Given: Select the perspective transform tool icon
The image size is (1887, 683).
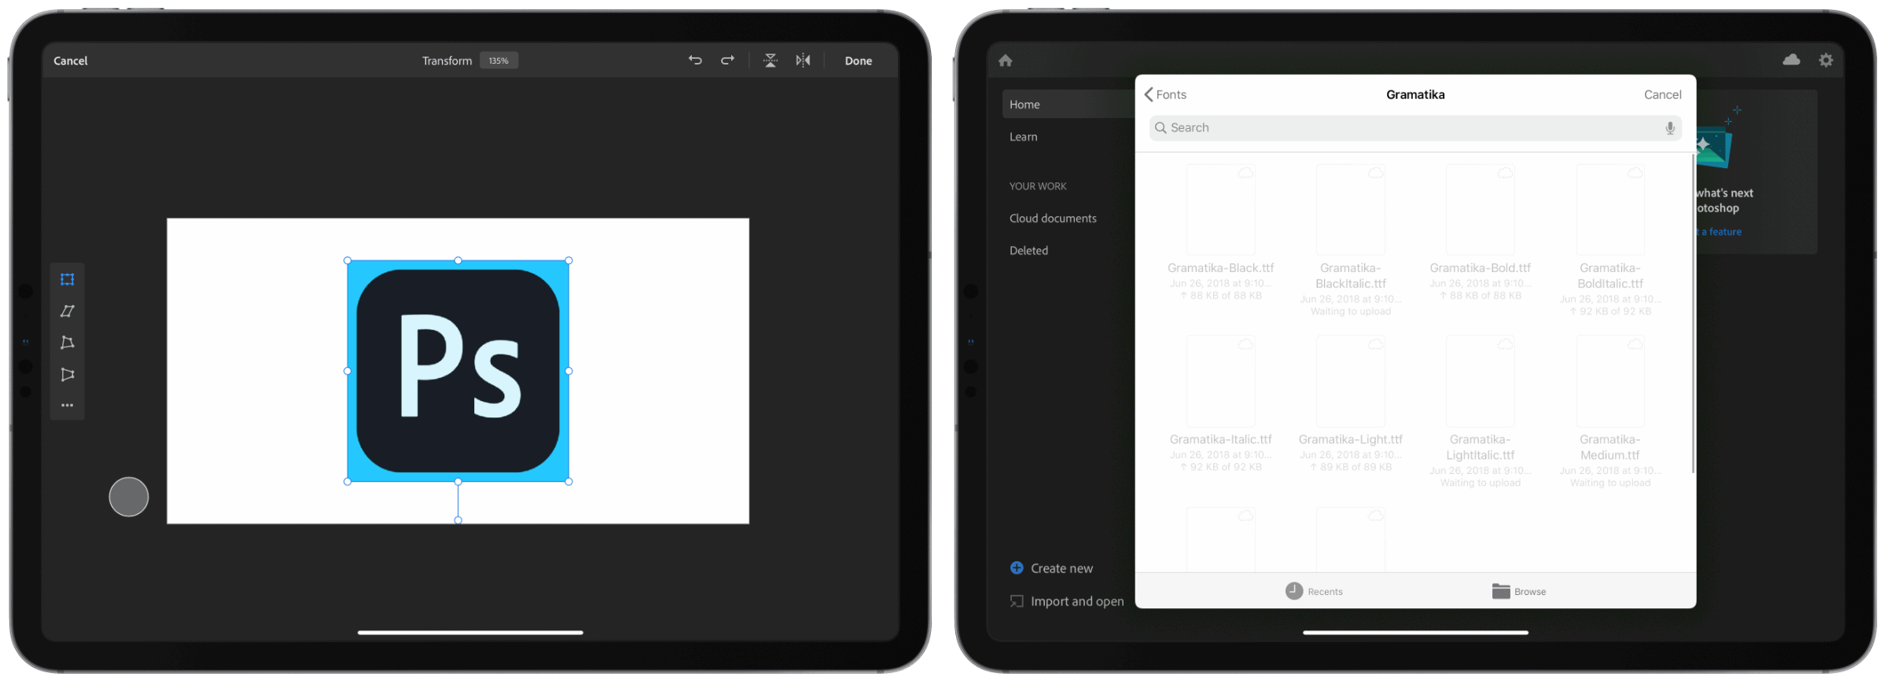Looking at the screenshot, I should pyautogui.click(x=67, y=375).
